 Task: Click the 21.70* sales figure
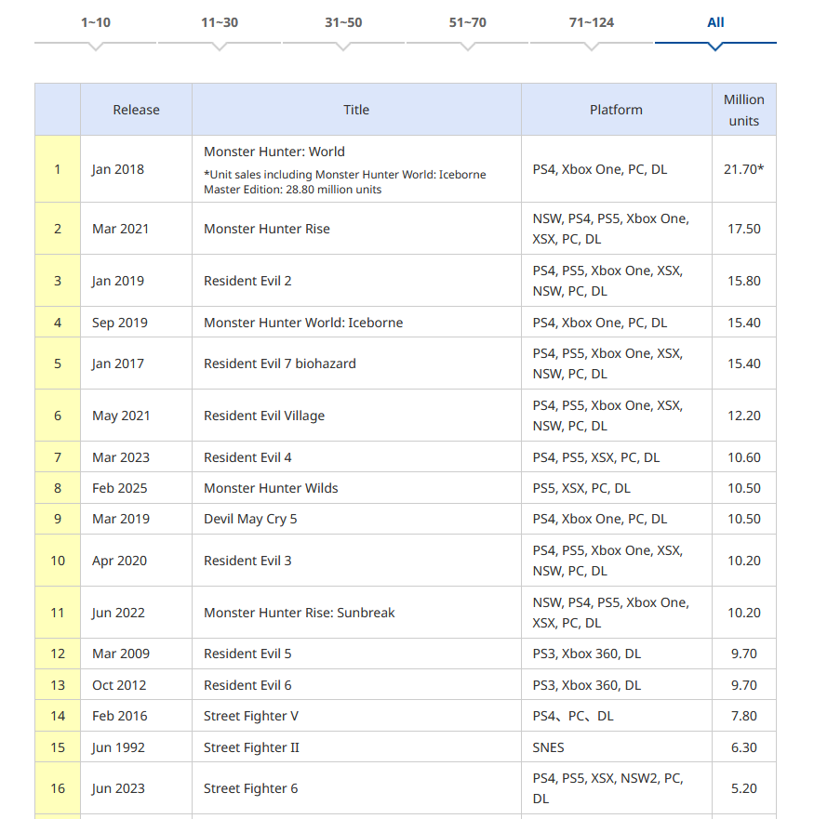(744, 169)
